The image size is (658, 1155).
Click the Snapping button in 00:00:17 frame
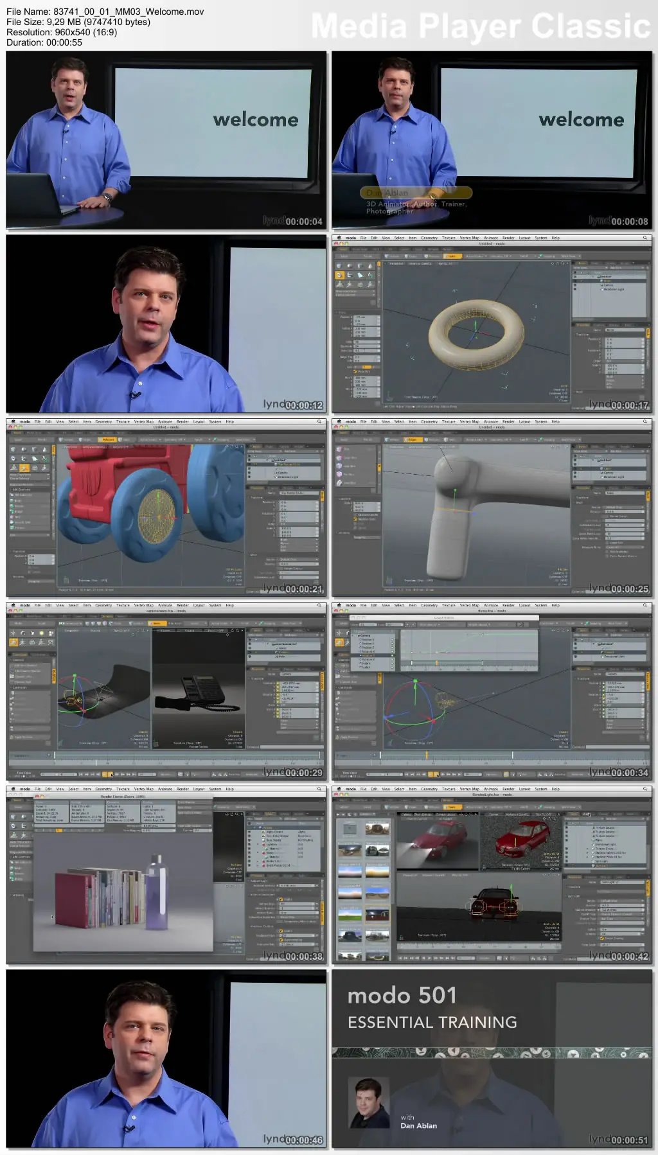click(548, 256)
